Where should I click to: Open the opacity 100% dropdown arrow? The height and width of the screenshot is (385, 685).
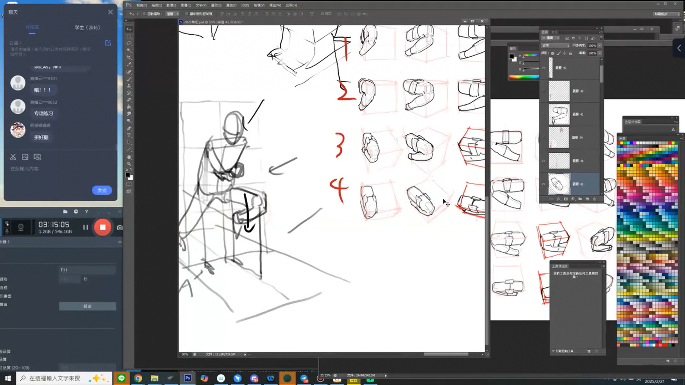pyautogui.click(x=600, y=46)
